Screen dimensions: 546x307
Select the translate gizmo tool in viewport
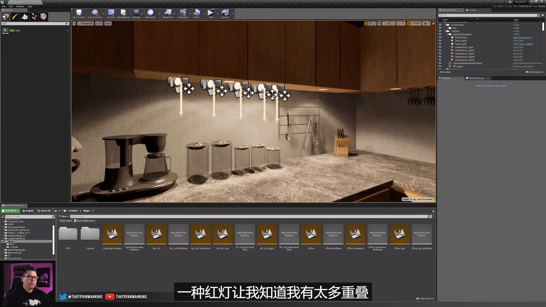pyautogui.click(x=366, y=23)
